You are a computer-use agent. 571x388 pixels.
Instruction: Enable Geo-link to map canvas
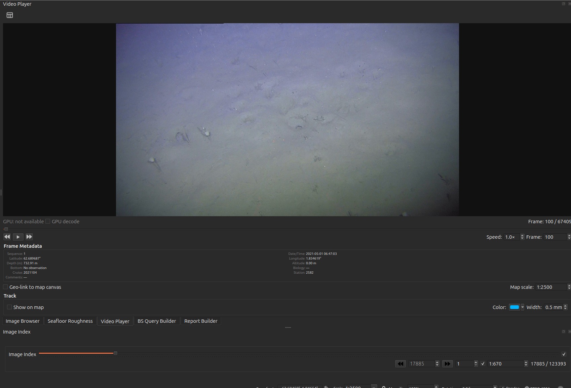click(x=5, y=287)
